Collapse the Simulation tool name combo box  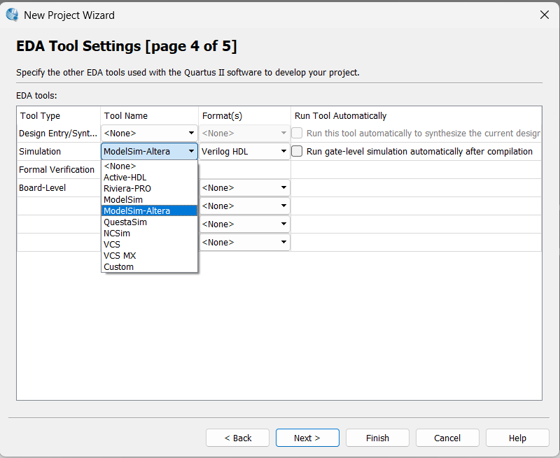coord(149,151)
